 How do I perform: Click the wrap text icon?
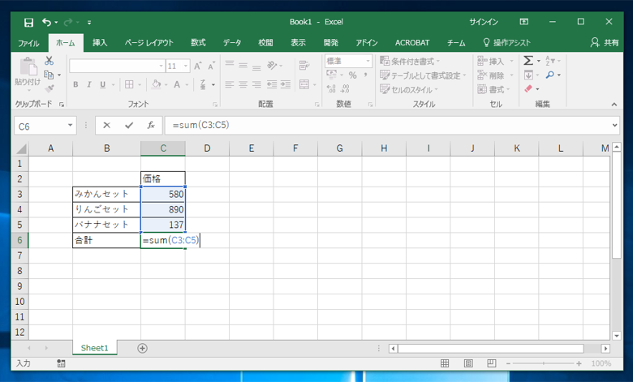click(304, 65)
